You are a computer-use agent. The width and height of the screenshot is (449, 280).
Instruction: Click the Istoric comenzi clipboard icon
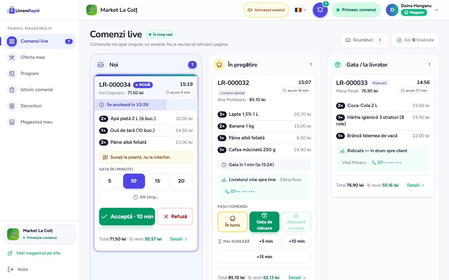pyautogui.click(x=12, y=90)
